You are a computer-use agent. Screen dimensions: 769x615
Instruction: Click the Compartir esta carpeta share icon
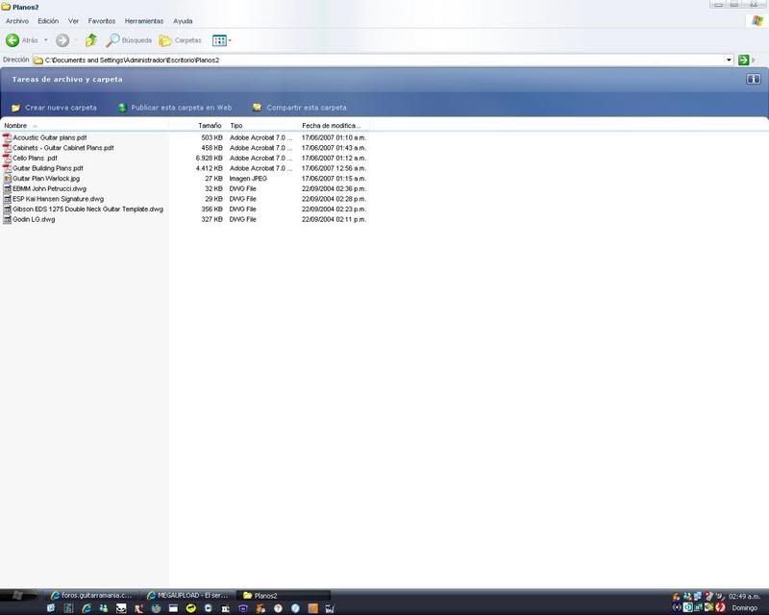tap(257, 107)
